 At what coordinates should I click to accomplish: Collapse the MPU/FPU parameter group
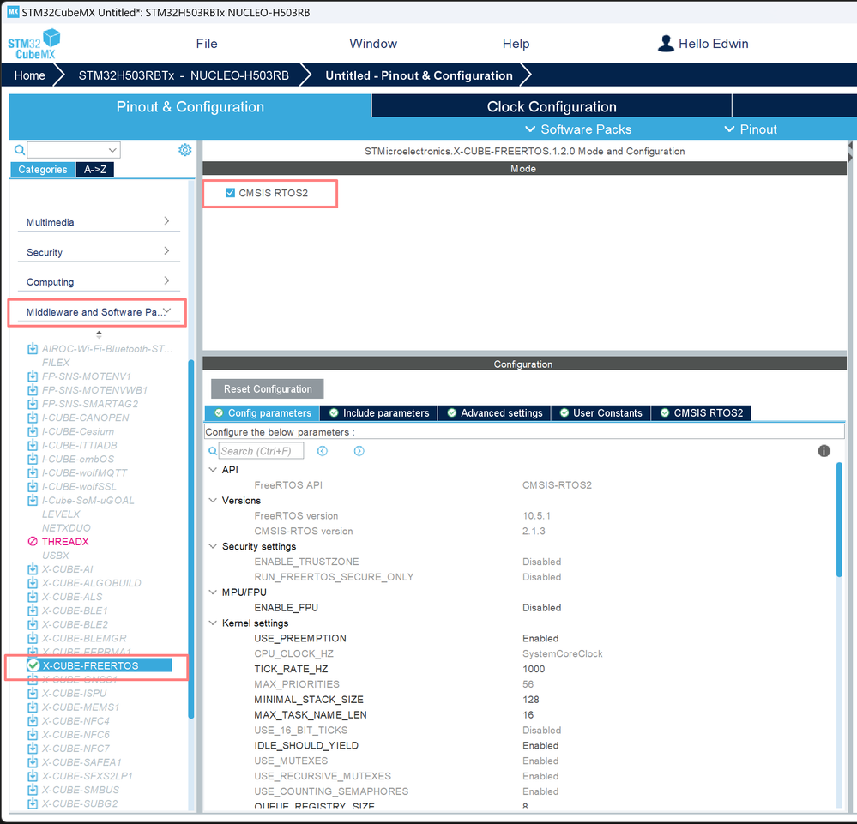(213, 592)
